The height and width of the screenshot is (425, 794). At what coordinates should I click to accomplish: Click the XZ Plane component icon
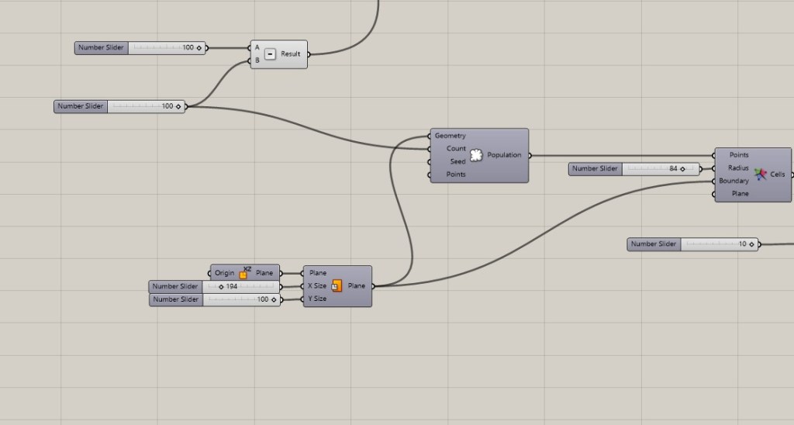pyautogui.click(x=245, y=272)
